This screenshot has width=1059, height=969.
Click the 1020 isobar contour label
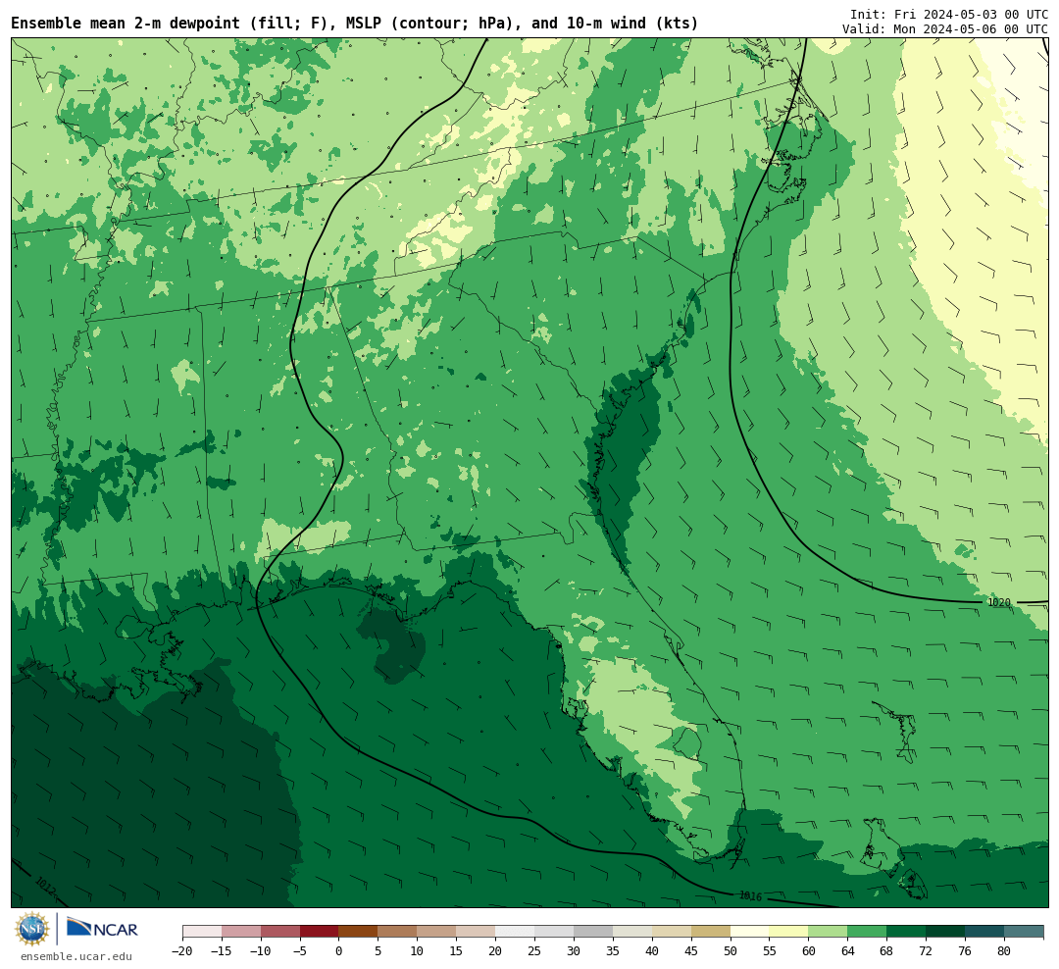pos(999,602)
